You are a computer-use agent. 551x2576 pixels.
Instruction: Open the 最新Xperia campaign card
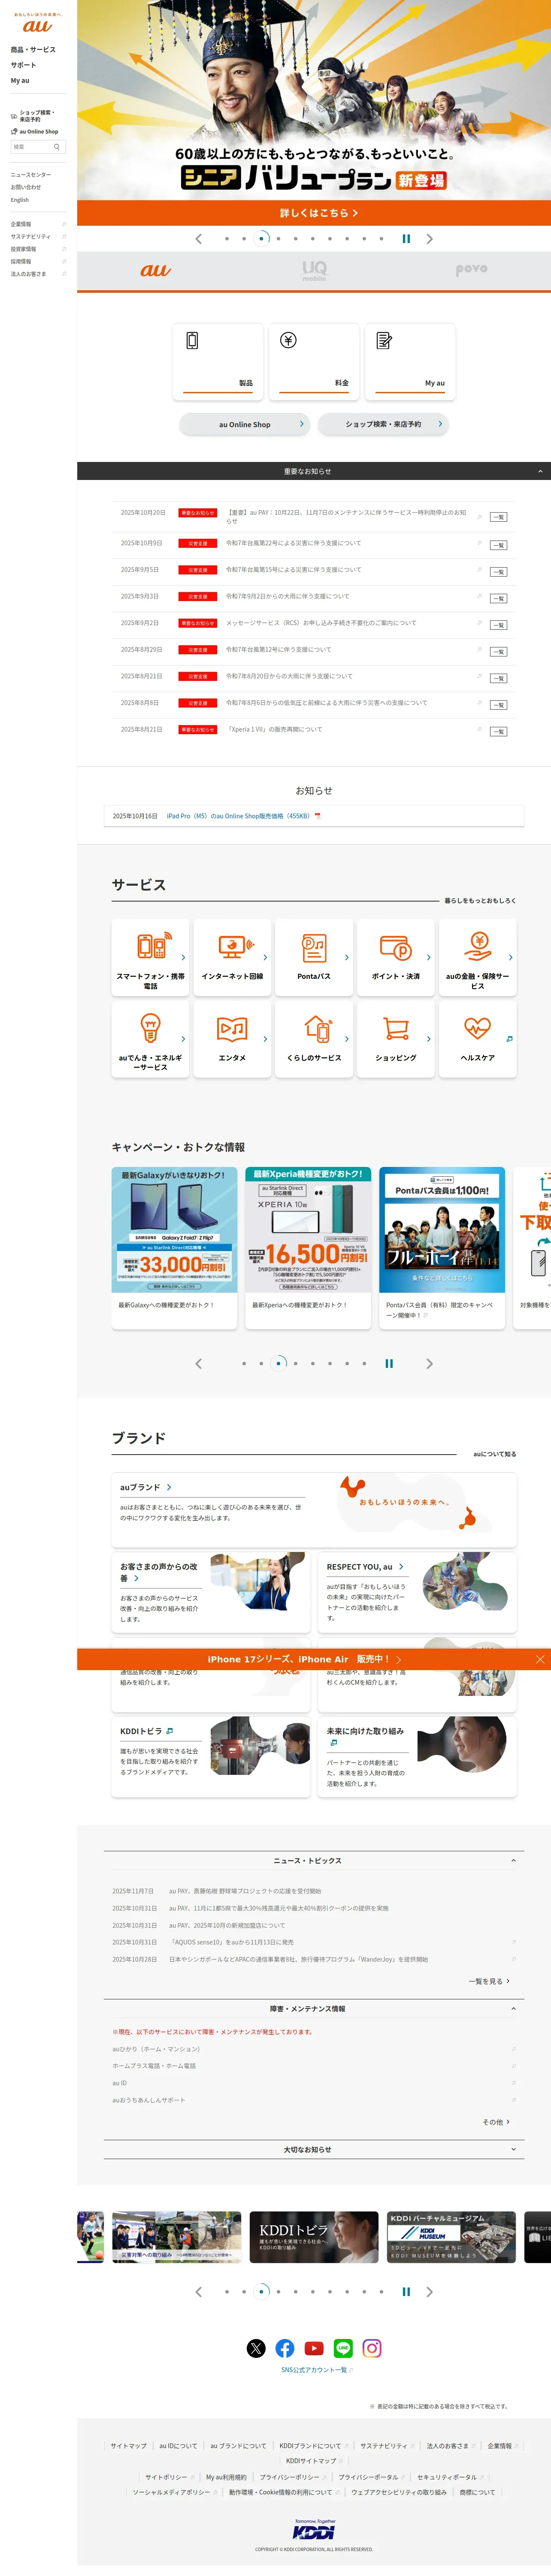click(x=309, y=1248)
